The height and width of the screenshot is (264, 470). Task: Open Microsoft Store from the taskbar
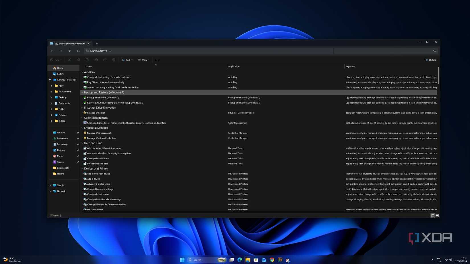pyautogui.click(x=256, y=260)
